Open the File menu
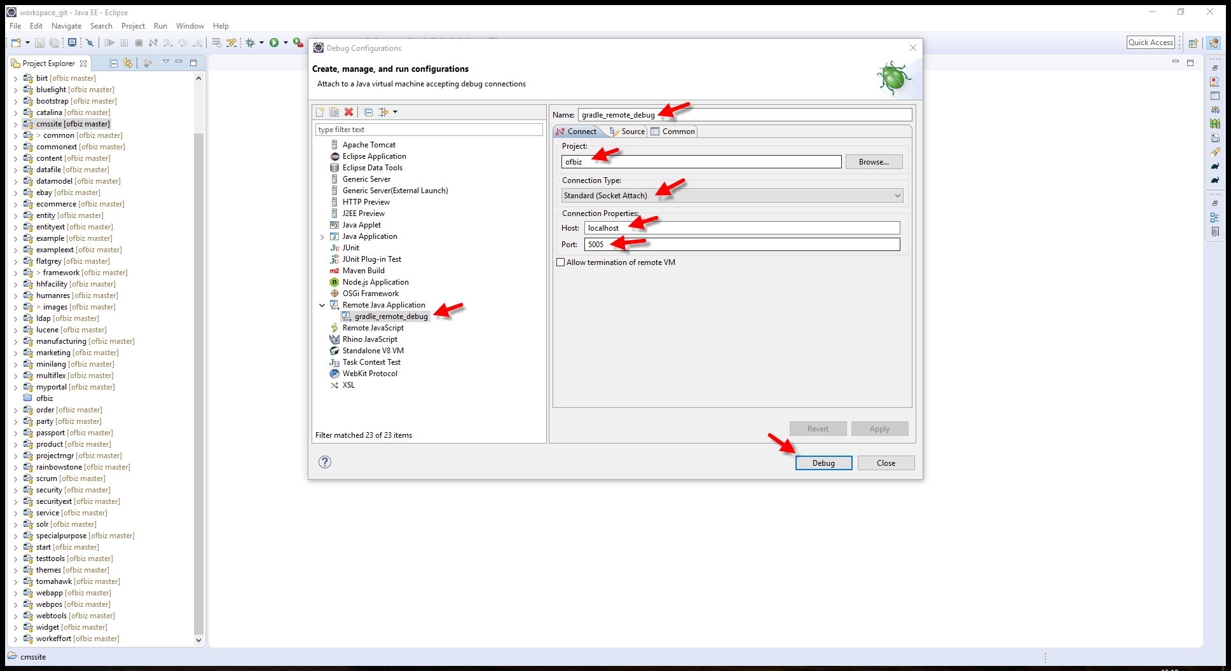 15,26
